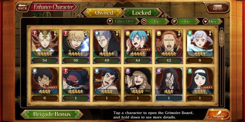Click chess pawn marker on level 50 character
245x122 pixels.
(86, 33)
